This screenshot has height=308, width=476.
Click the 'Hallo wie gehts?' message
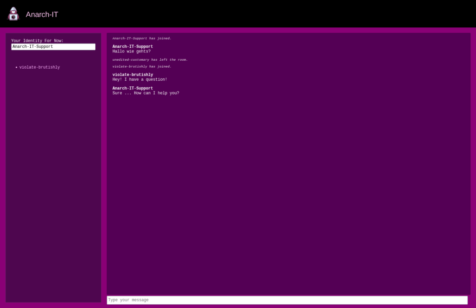[x=132, y=51]
